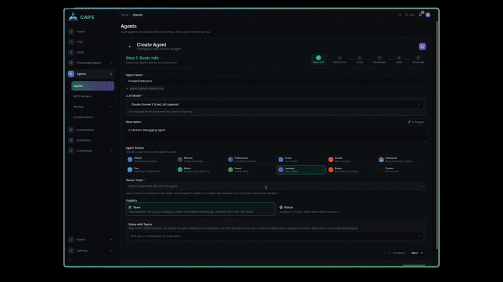This screenshot has width=503, height=282.
Task: Choose the Sunset agent theme
Action: pyautogui.click(x=351, y=160)
